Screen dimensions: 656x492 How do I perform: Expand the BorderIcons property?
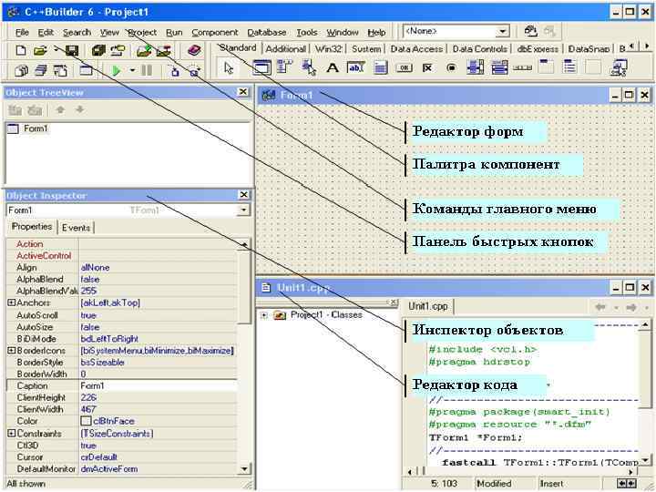click(11, 350)
